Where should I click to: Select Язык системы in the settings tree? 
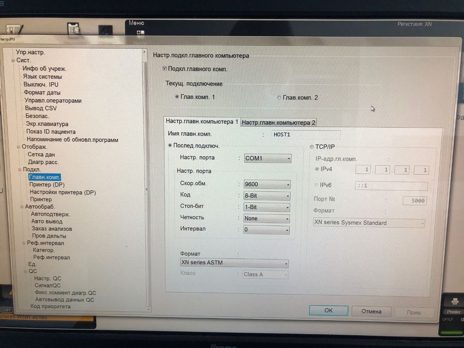click(x=43, y=77)
